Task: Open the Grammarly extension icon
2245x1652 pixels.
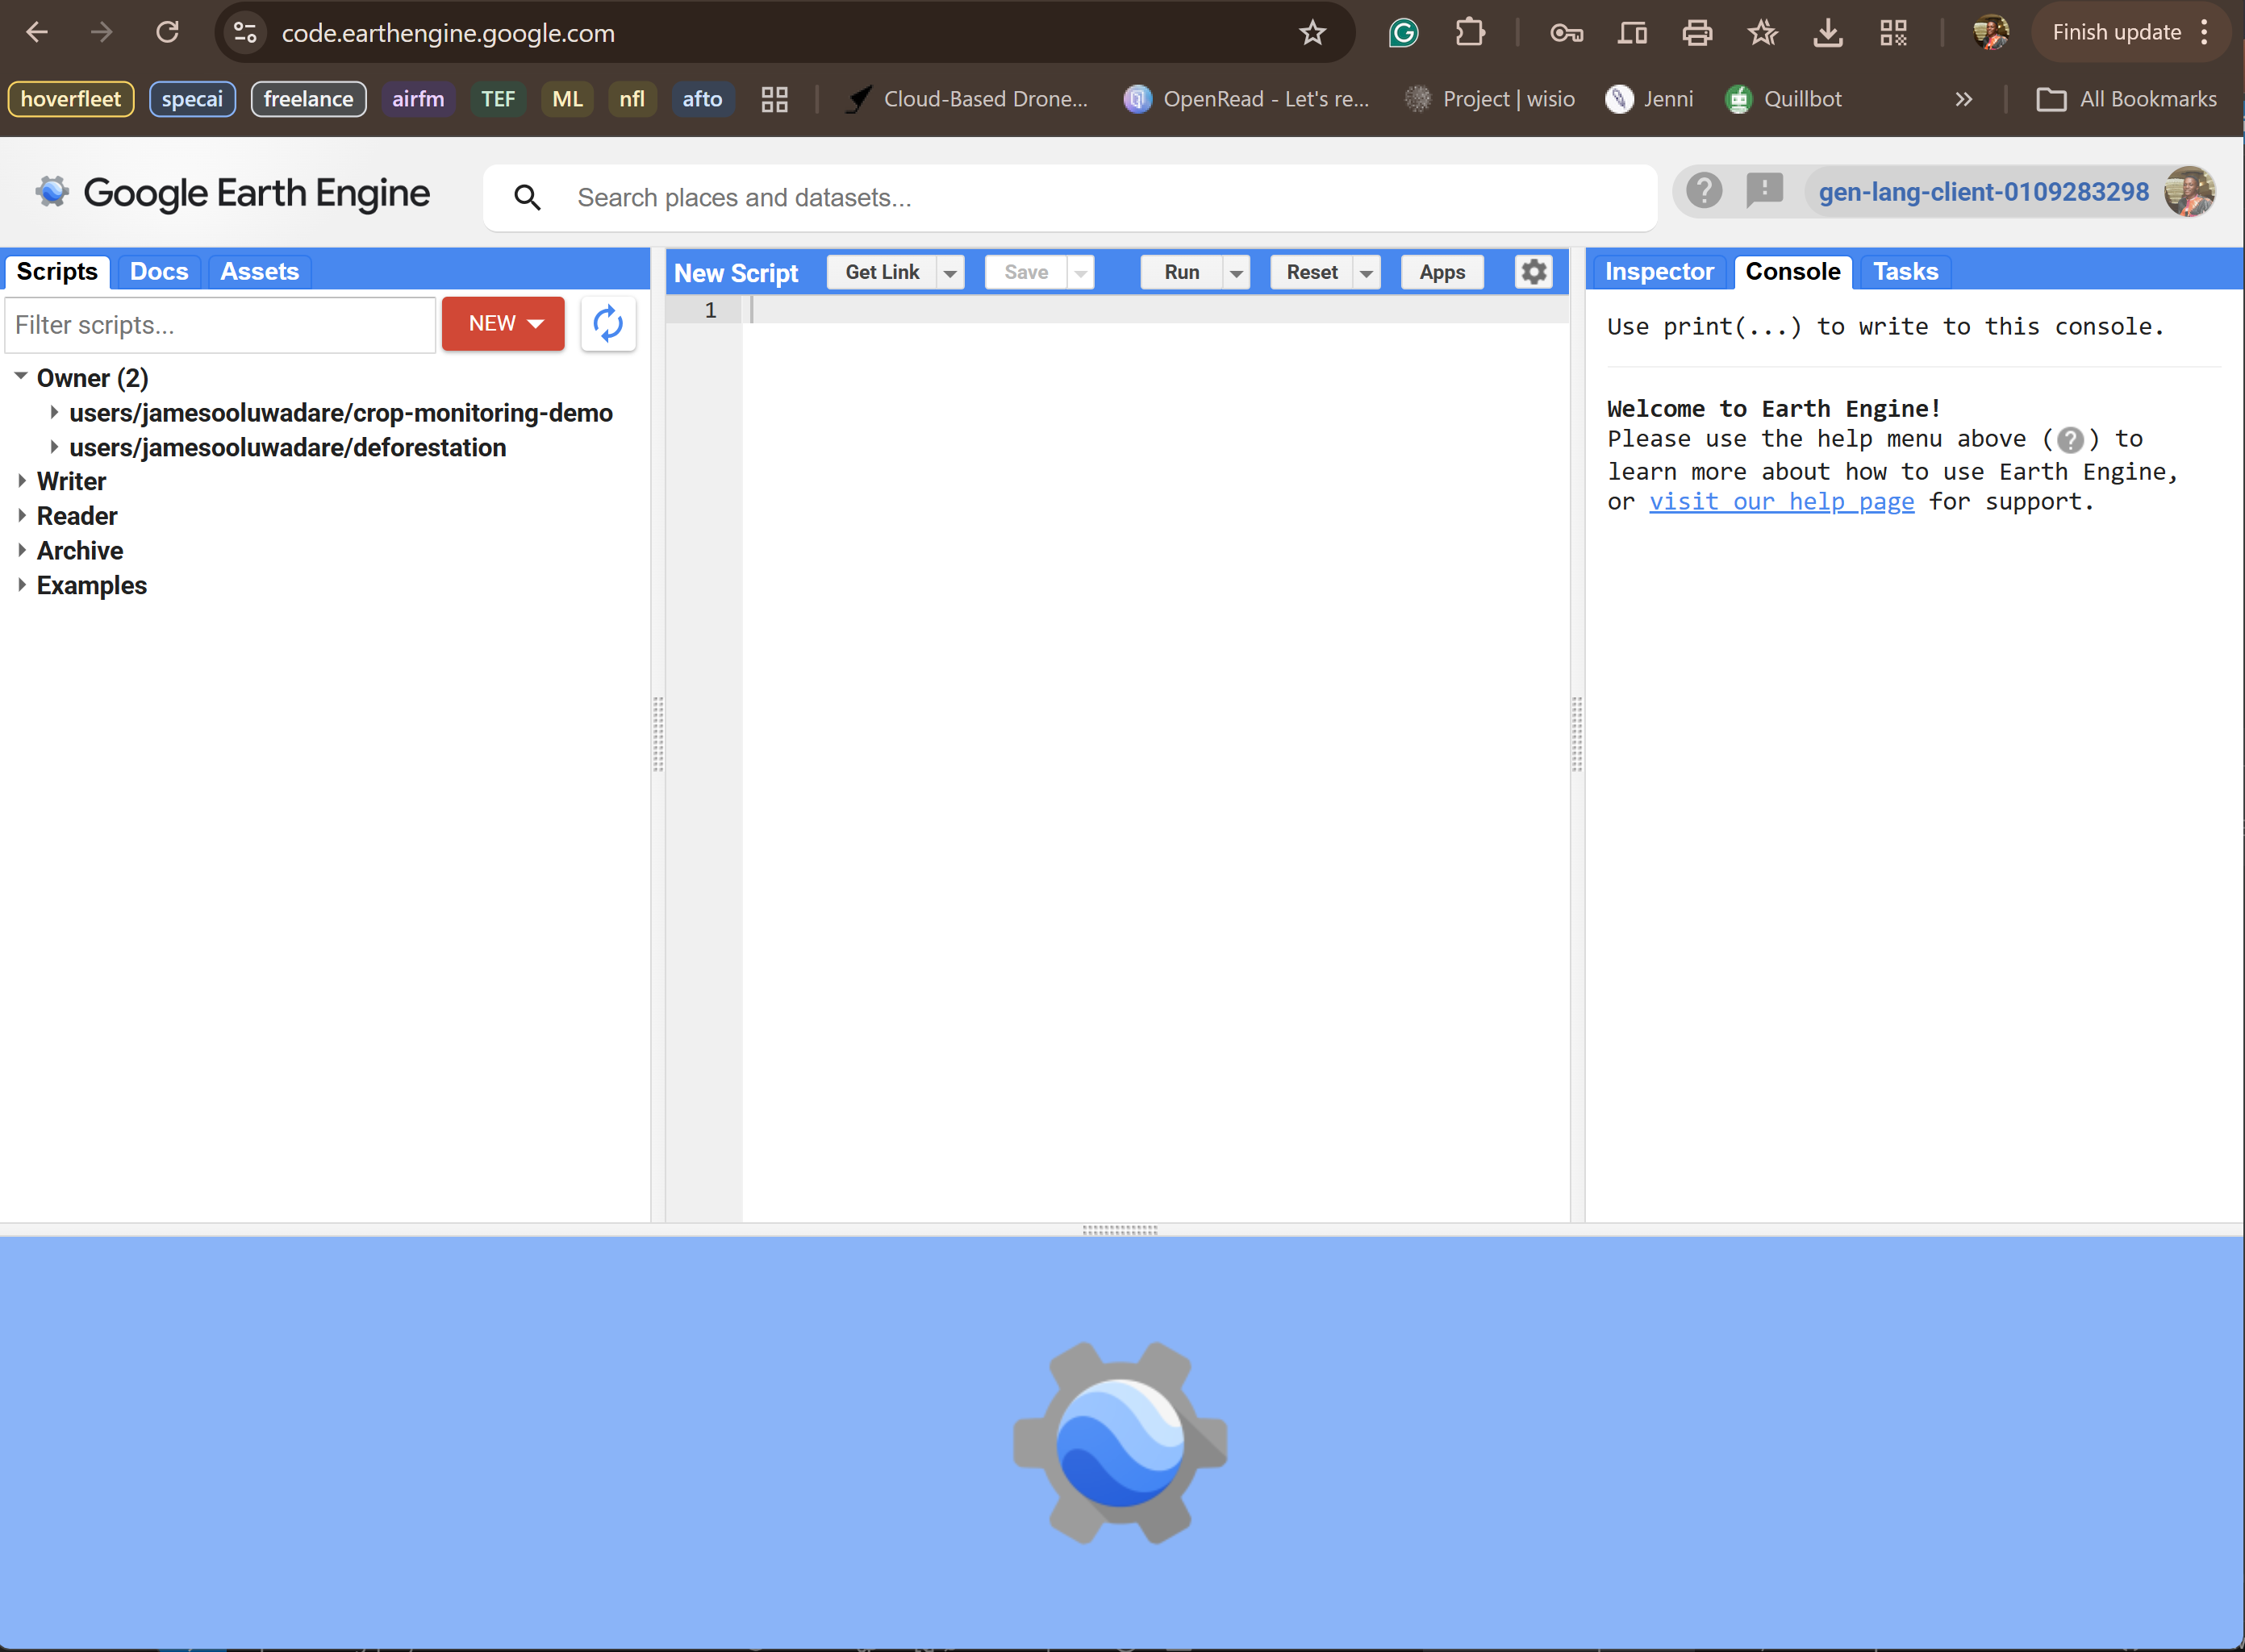Action: (1404, 32)
